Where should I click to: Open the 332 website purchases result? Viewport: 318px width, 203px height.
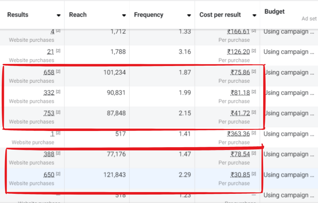(49, 93)
